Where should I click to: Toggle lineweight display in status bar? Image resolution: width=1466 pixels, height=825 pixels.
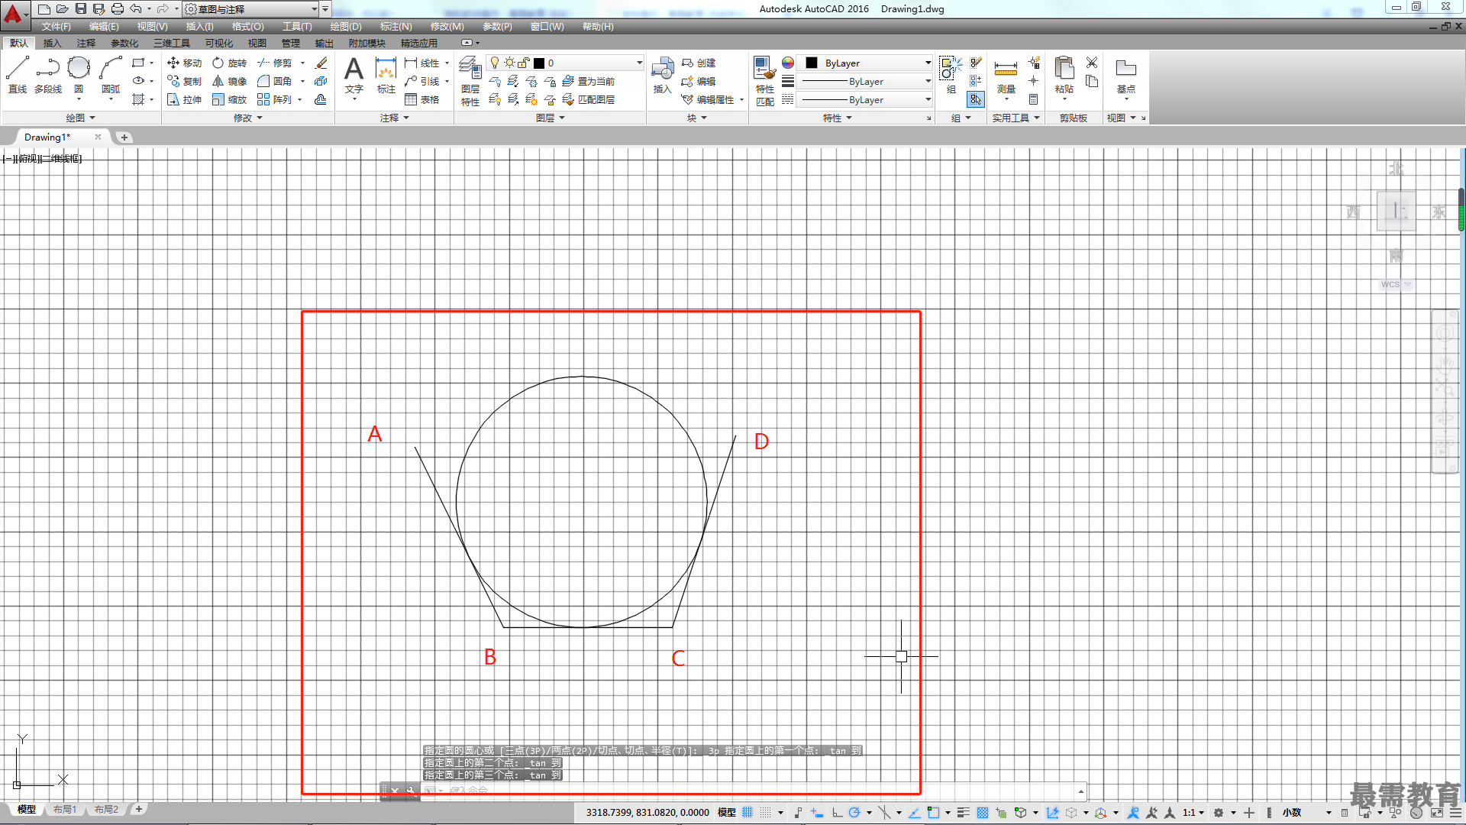(x=964, y=813)
